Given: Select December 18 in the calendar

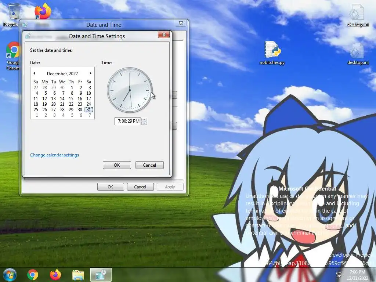Looking at the screenshot, I should 36,104.
